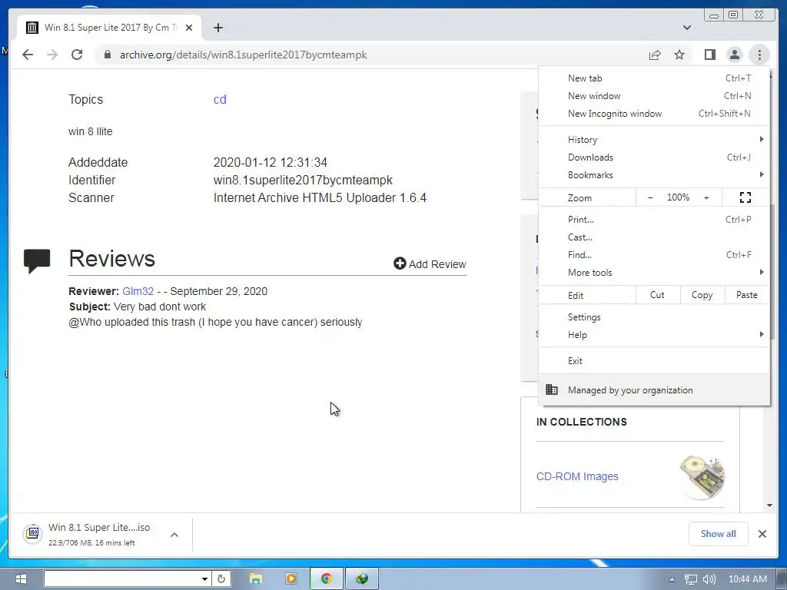Open the Chrome profile avatar
Image resolution: width=787 pixels, height=590 pixels.
point(734,55)
